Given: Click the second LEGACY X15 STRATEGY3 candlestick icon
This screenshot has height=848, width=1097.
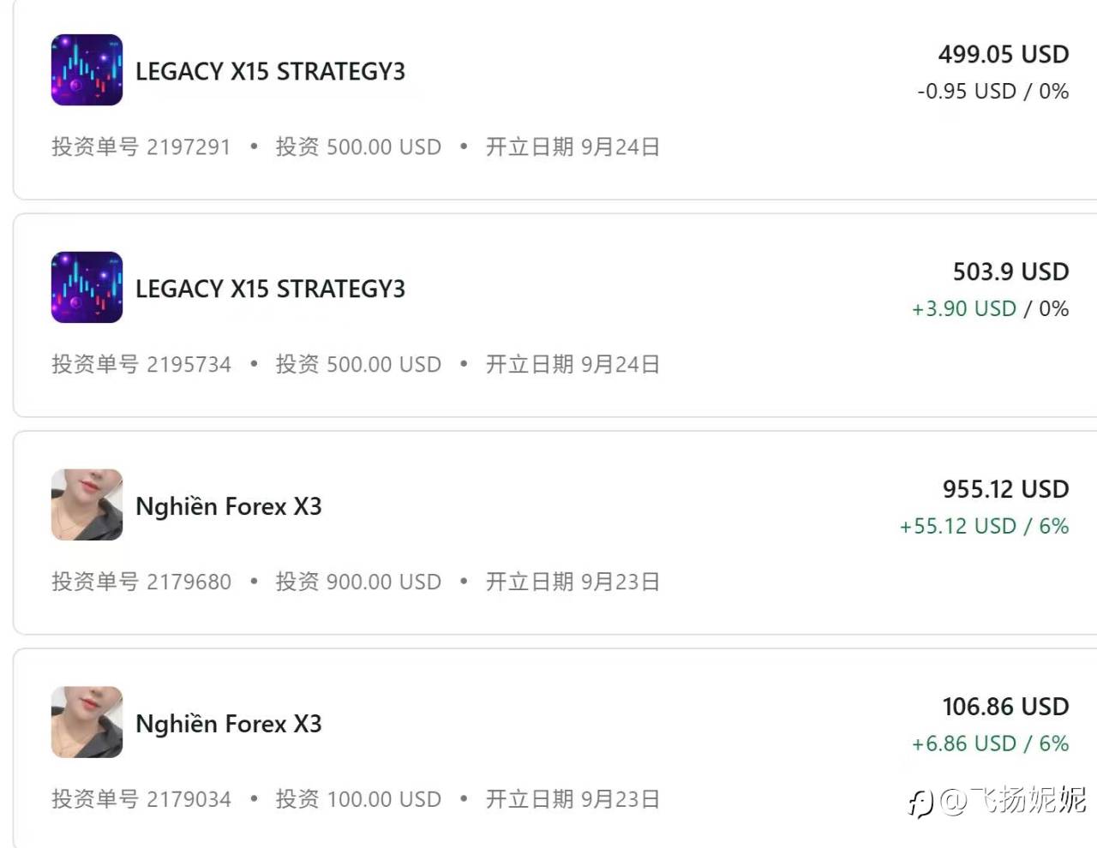Looking at the screenshot, I should (x=87, y=287).
